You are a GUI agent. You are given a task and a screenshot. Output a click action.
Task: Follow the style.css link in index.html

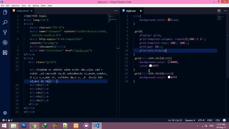coord(82,51)
